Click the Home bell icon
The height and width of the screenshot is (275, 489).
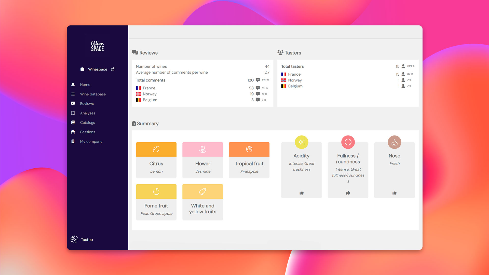[73, 85]
